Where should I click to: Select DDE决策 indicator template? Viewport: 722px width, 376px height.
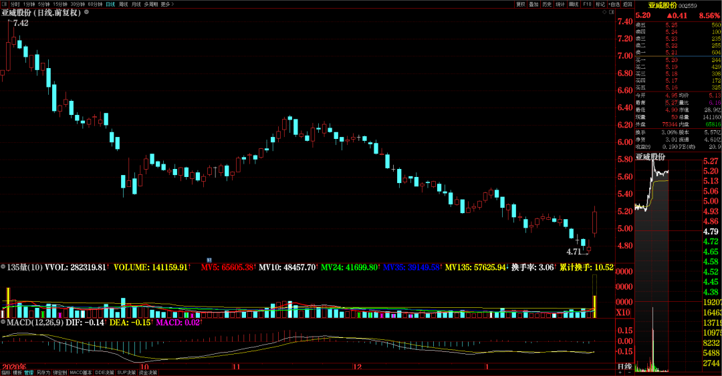[104, 372]
